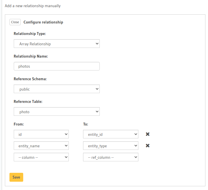Viewport: 208px width, 190px height.
Task: Open the To dropdown set to entity_id
Action: click(x=111, y=134)
